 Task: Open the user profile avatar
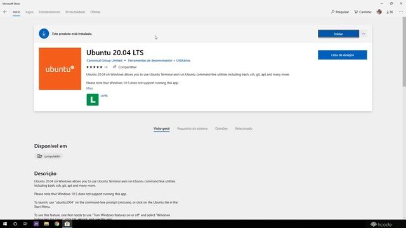tap(379, 12)
